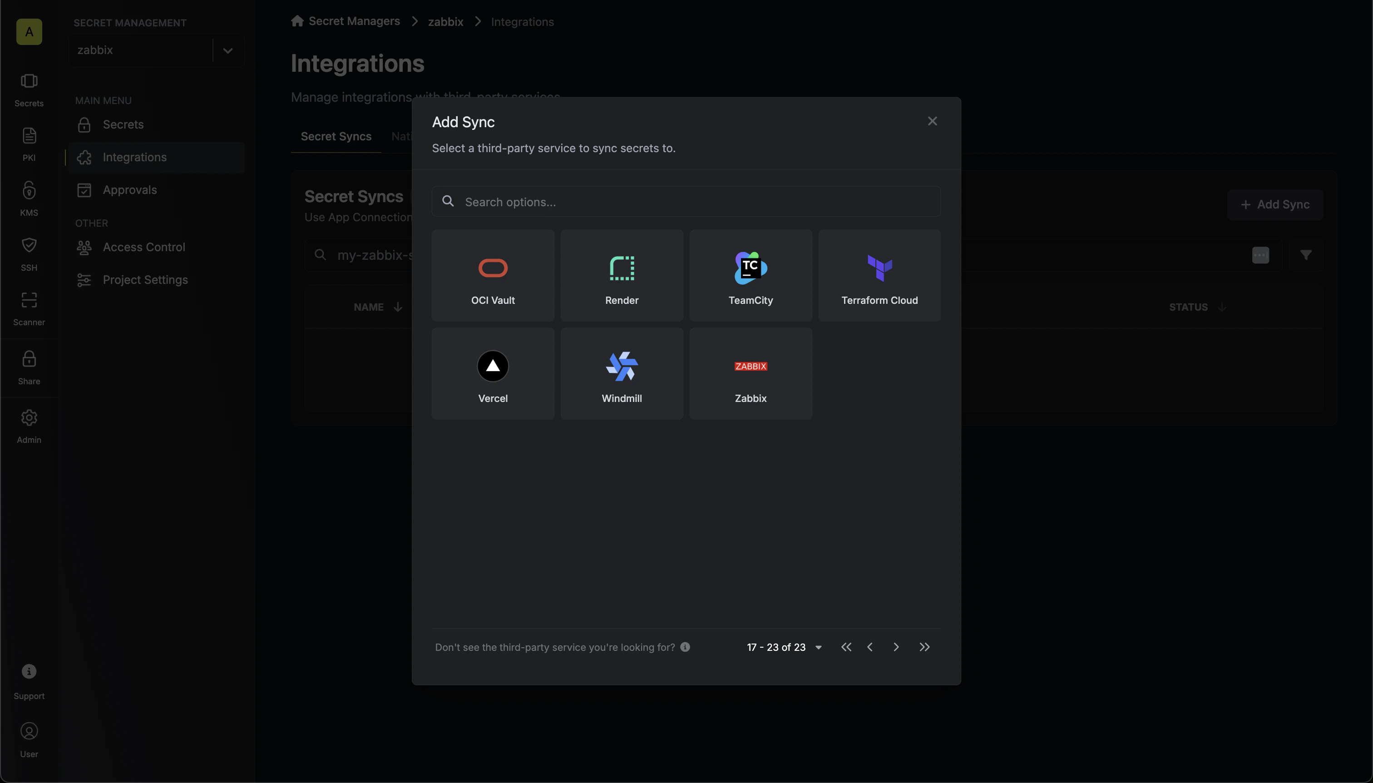The width and height of the screenshot is (1373, 783).
Task: Click the zabbix breadcrumb link
Action: point(446,22)
